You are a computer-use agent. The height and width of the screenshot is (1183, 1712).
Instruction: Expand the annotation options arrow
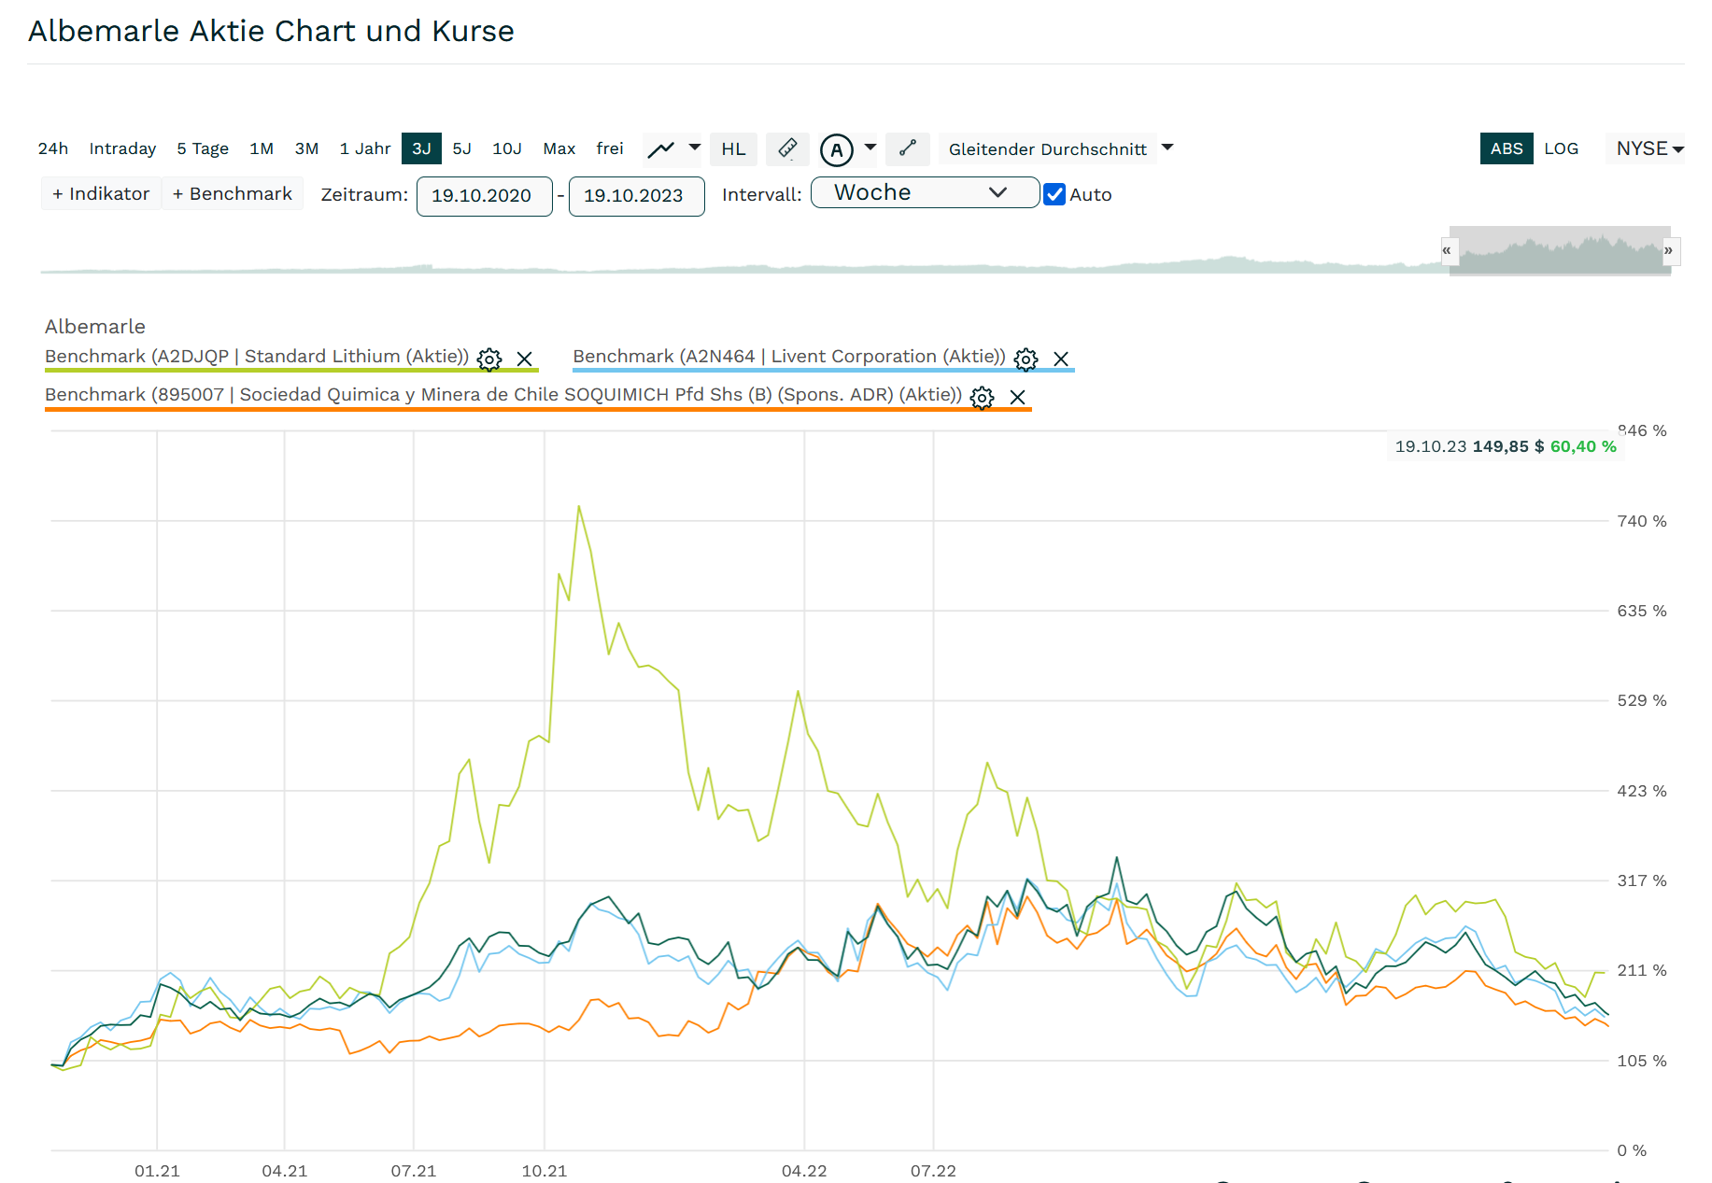pos(870,148)
